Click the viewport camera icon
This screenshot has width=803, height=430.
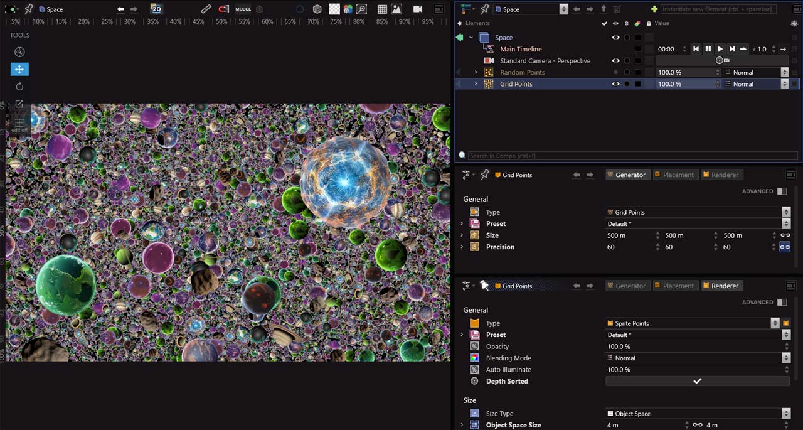418,9
